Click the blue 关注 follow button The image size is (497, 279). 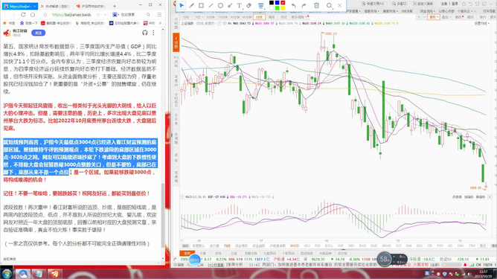tap(39, 33)
